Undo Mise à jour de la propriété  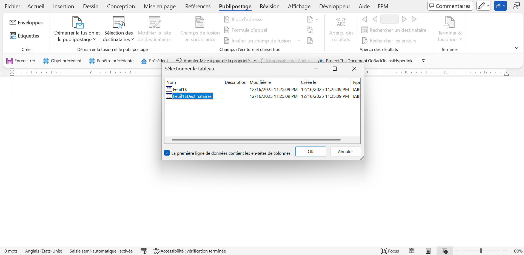click(213, 61)
